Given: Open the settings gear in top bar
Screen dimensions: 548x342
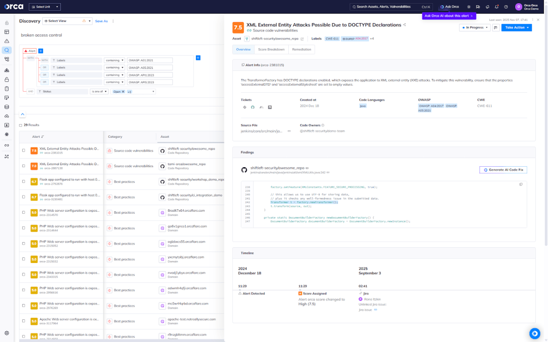Looking at the screenshot, I should (x=469, y=7).
